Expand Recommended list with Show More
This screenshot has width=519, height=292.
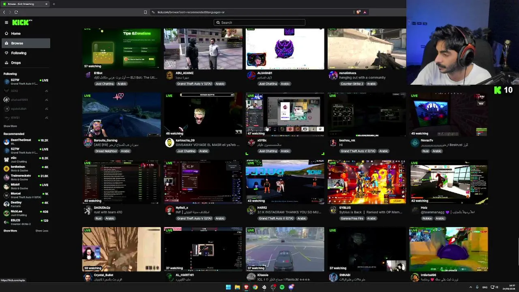pyautogui.click(x=10, y=231)
